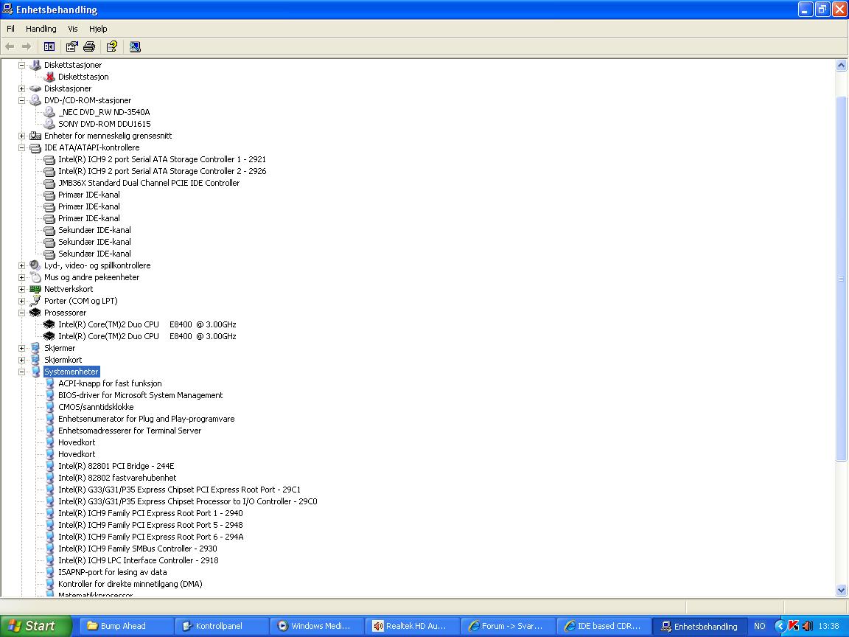Image resolution: width=849 pixels, height=637 pixels.
Task: Switch to Kontrollpanel taskbar window
Action: coord(222,626)
